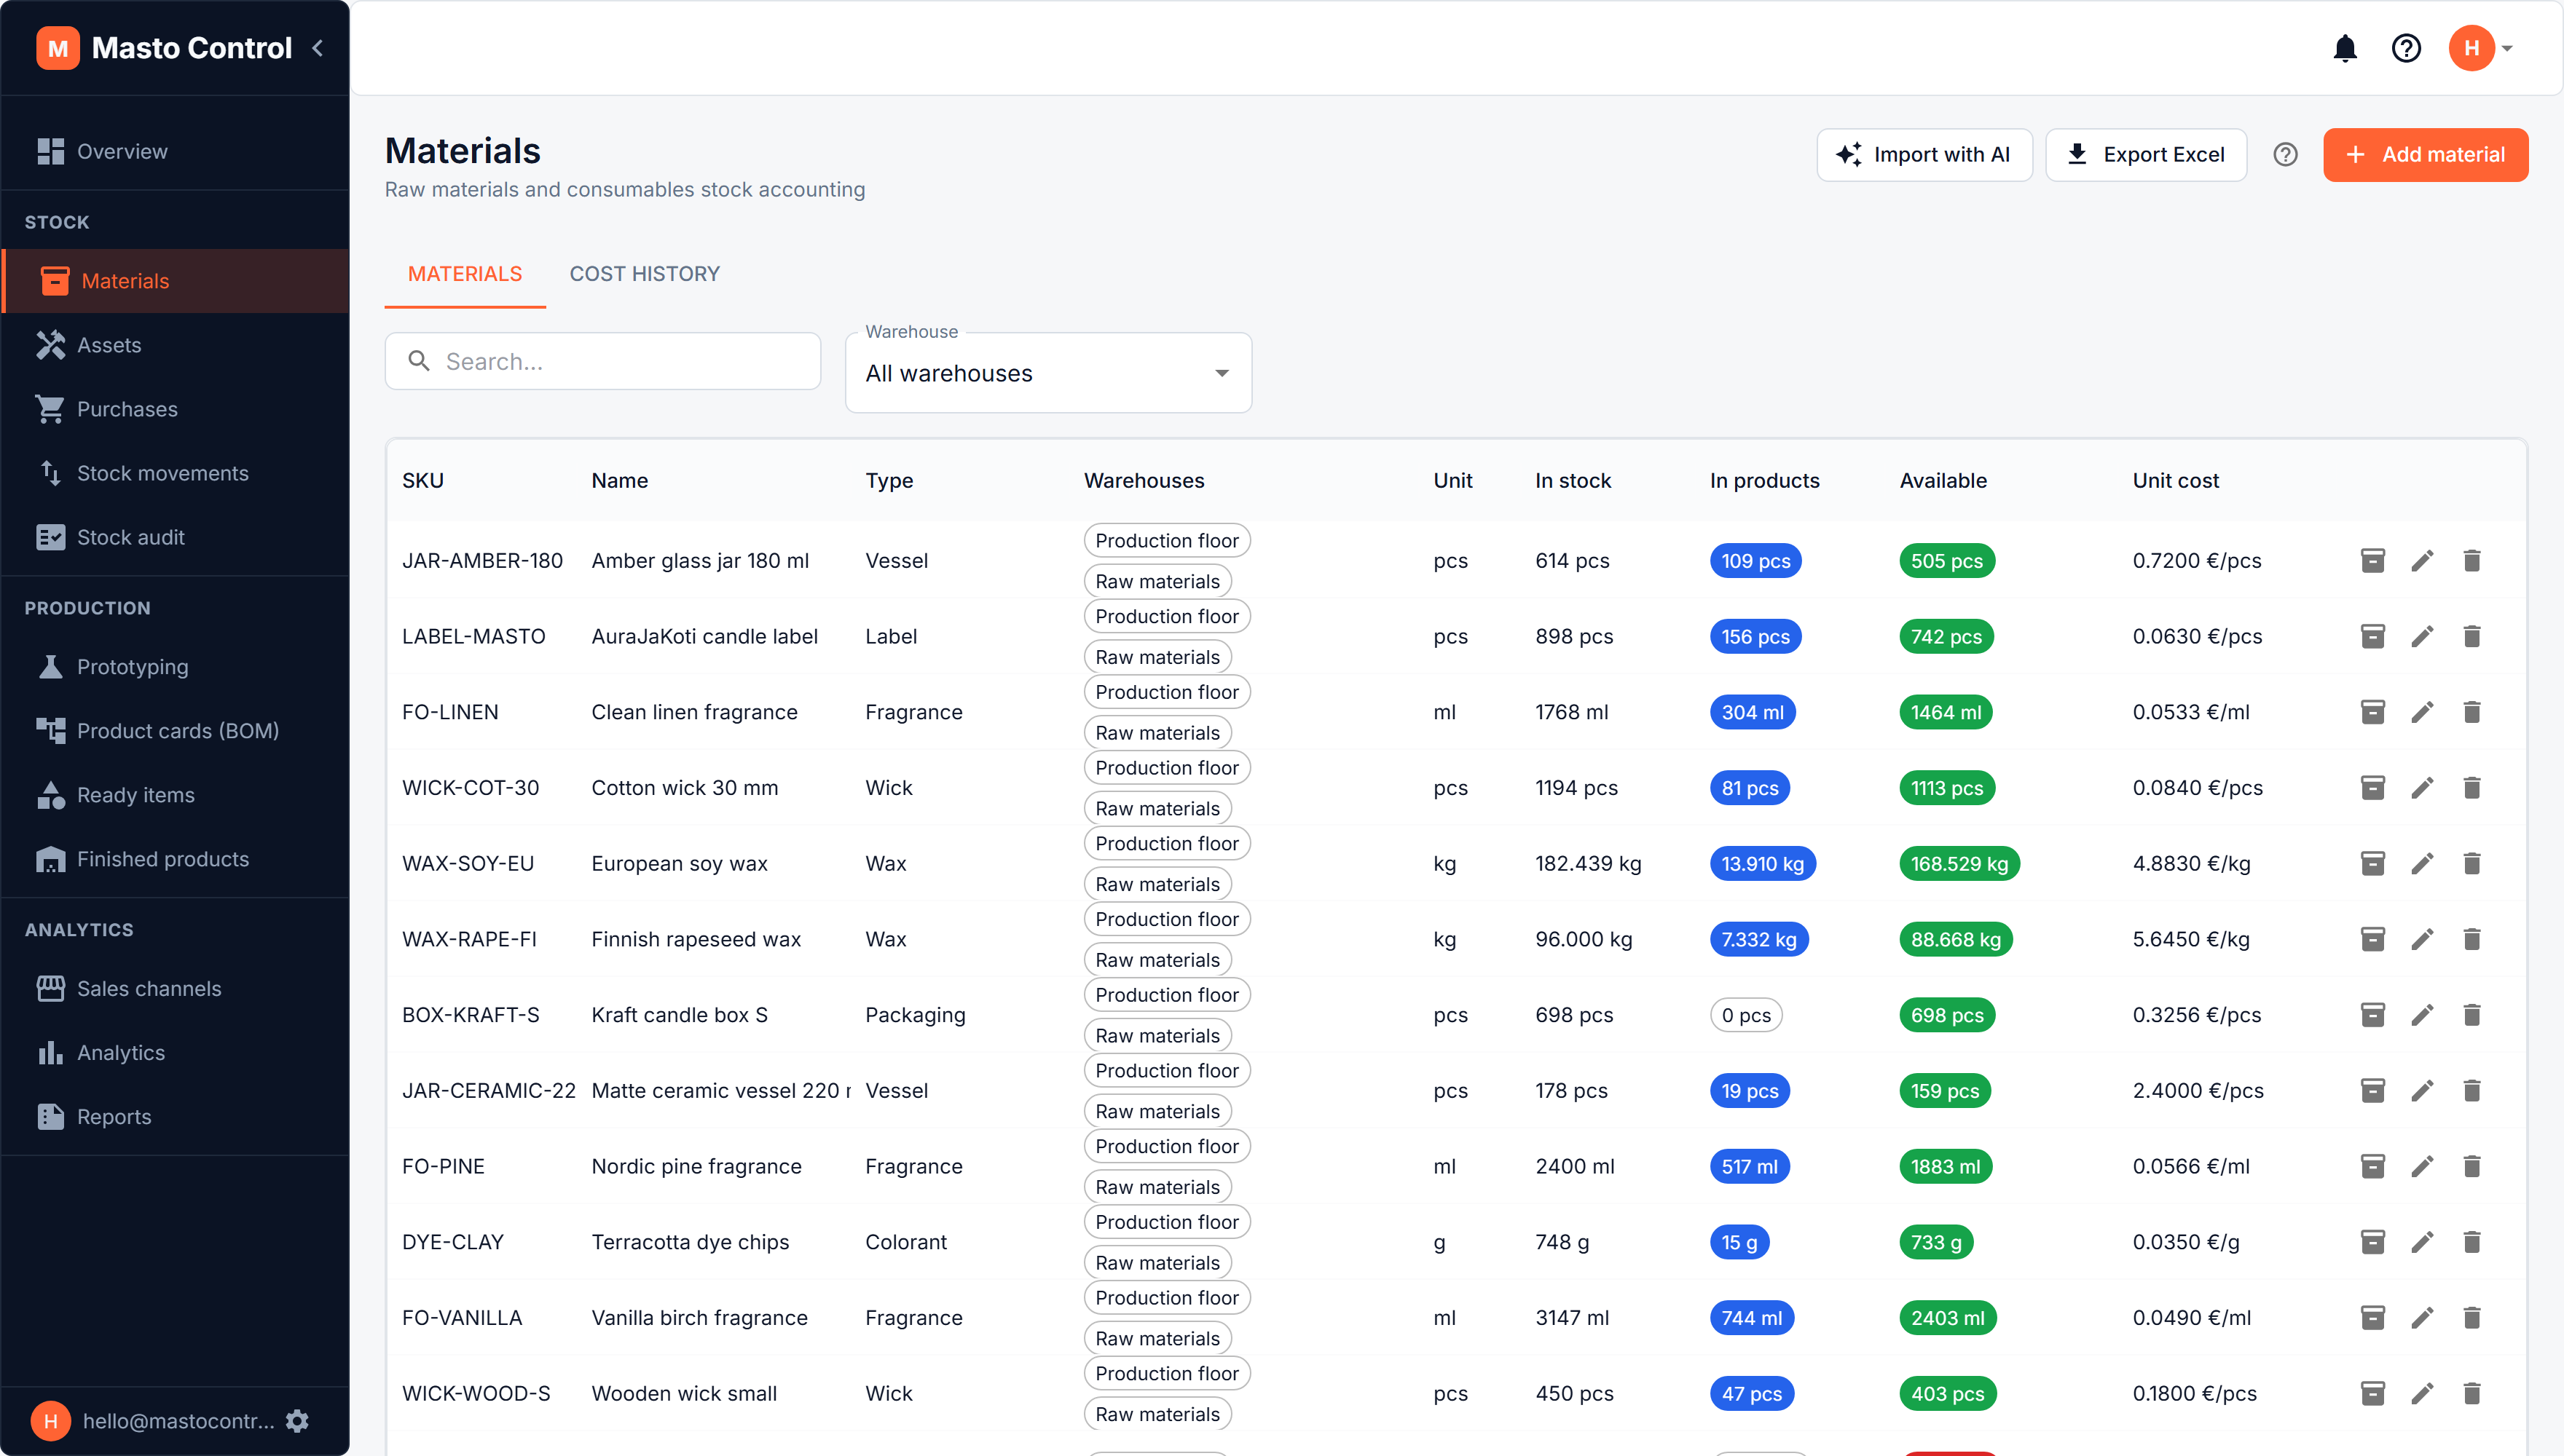Go to Assets in the sidebar
The width and height of the screenshot is (2564, 1456).
point(176,345)
